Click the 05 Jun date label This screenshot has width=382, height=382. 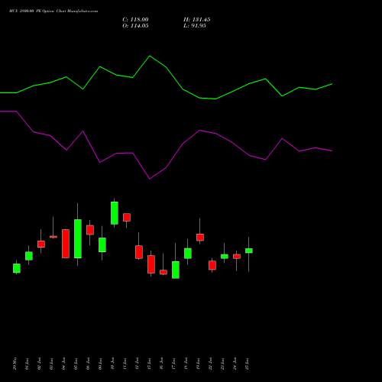pyautogui.click(x=76, y=364)
